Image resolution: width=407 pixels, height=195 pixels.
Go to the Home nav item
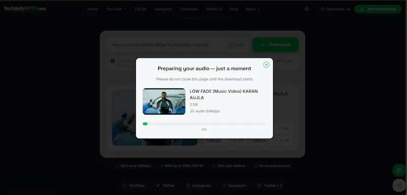point(93,9)
